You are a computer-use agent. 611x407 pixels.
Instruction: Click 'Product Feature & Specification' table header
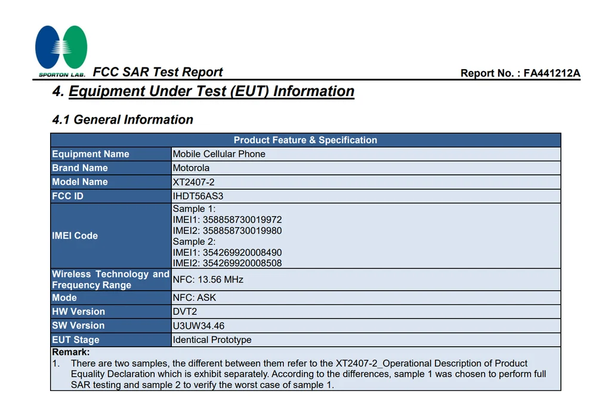(x=305, y=140)
